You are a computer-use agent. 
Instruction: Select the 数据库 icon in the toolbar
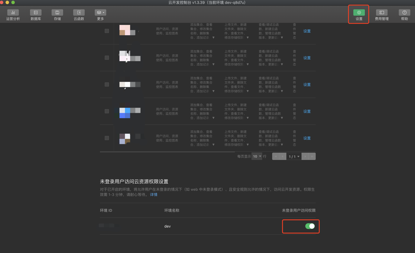point(35,15)
